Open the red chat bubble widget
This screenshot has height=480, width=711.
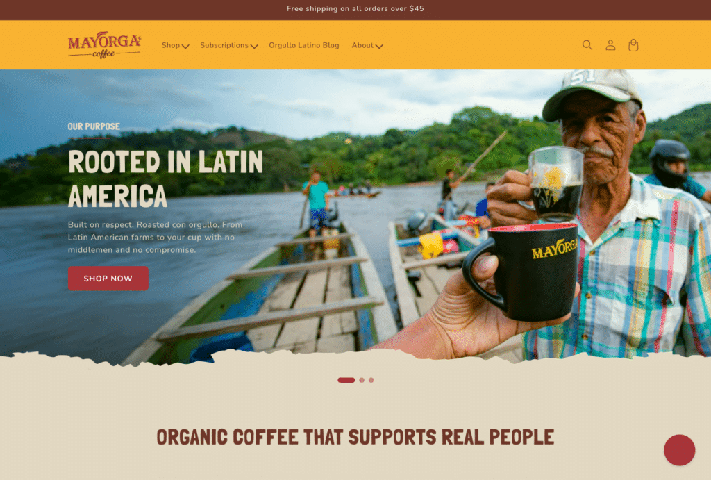point(679,450)
